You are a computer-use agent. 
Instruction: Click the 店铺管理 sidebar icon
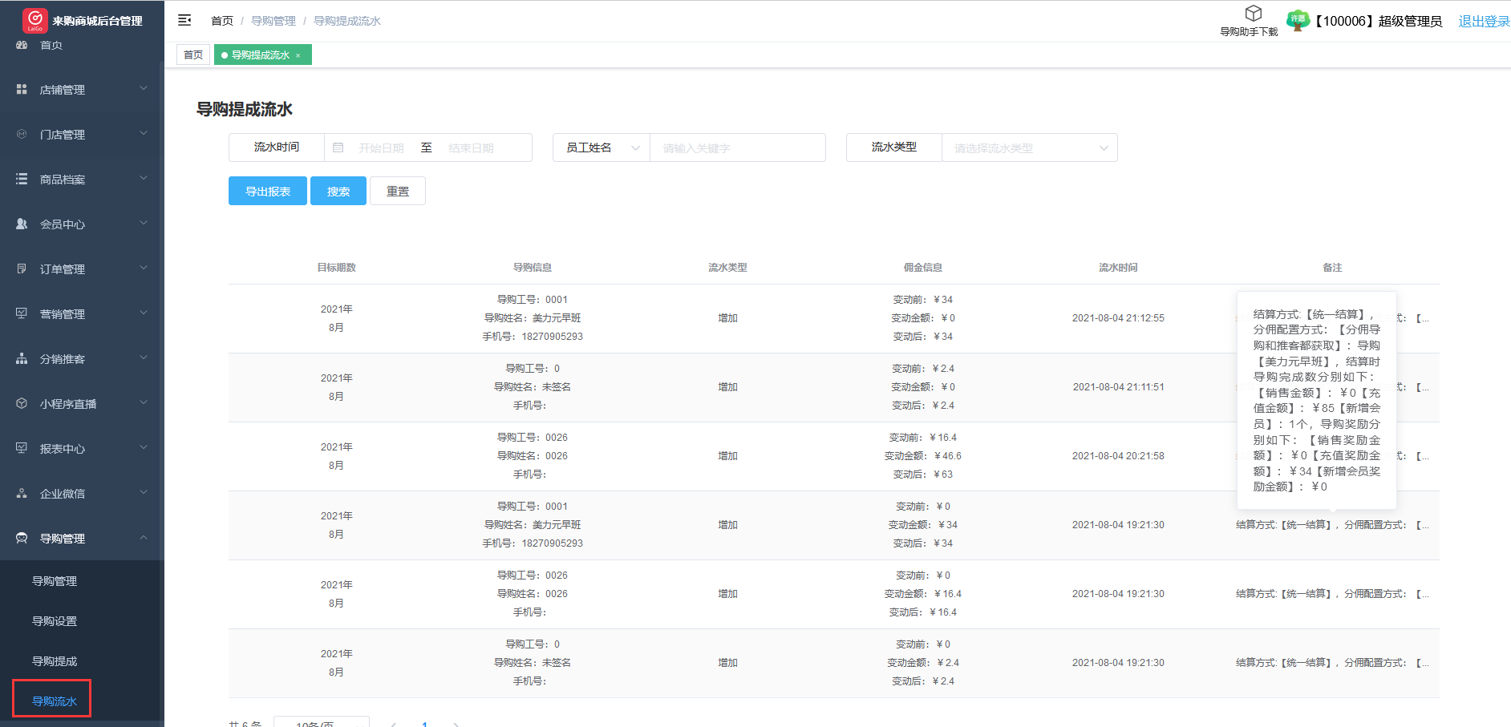22,90
